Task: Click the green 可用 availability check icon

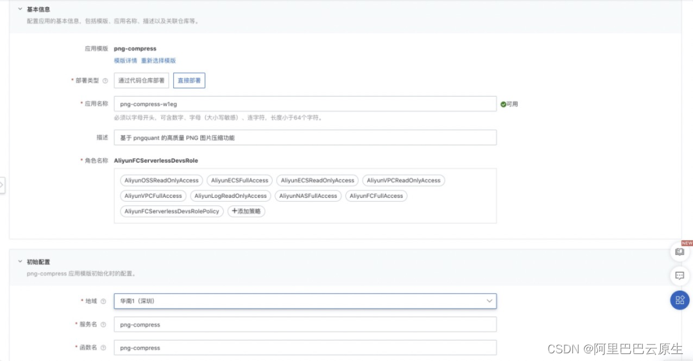Action: 504,104
